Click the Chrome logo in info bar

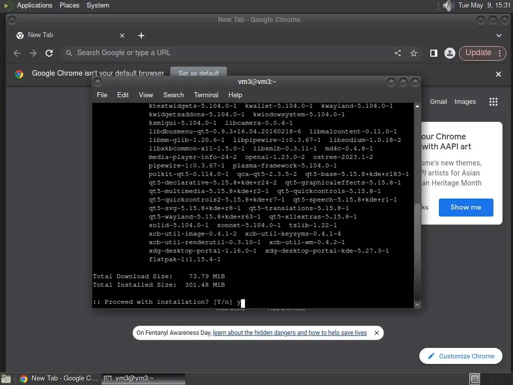pyautogui.click(x=20, y=74)
